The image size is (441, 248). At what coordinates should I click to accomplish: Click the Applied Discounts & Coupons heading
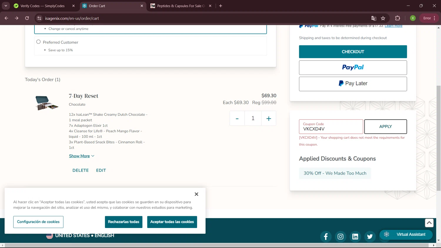(337, 159)
